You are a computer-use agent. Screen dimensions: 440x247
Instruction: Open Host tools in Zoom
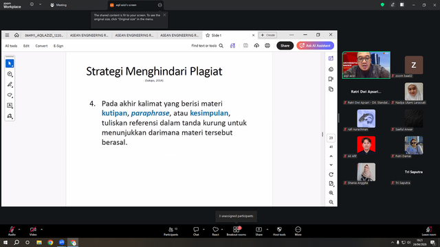[x=279, y=231]
